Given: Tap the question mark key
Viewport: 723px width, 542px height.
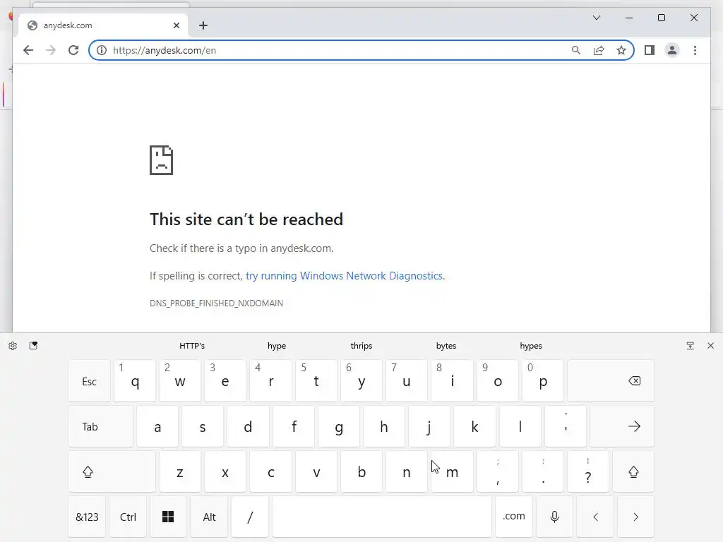Looking at the screenshot, I should click(588, 471).
